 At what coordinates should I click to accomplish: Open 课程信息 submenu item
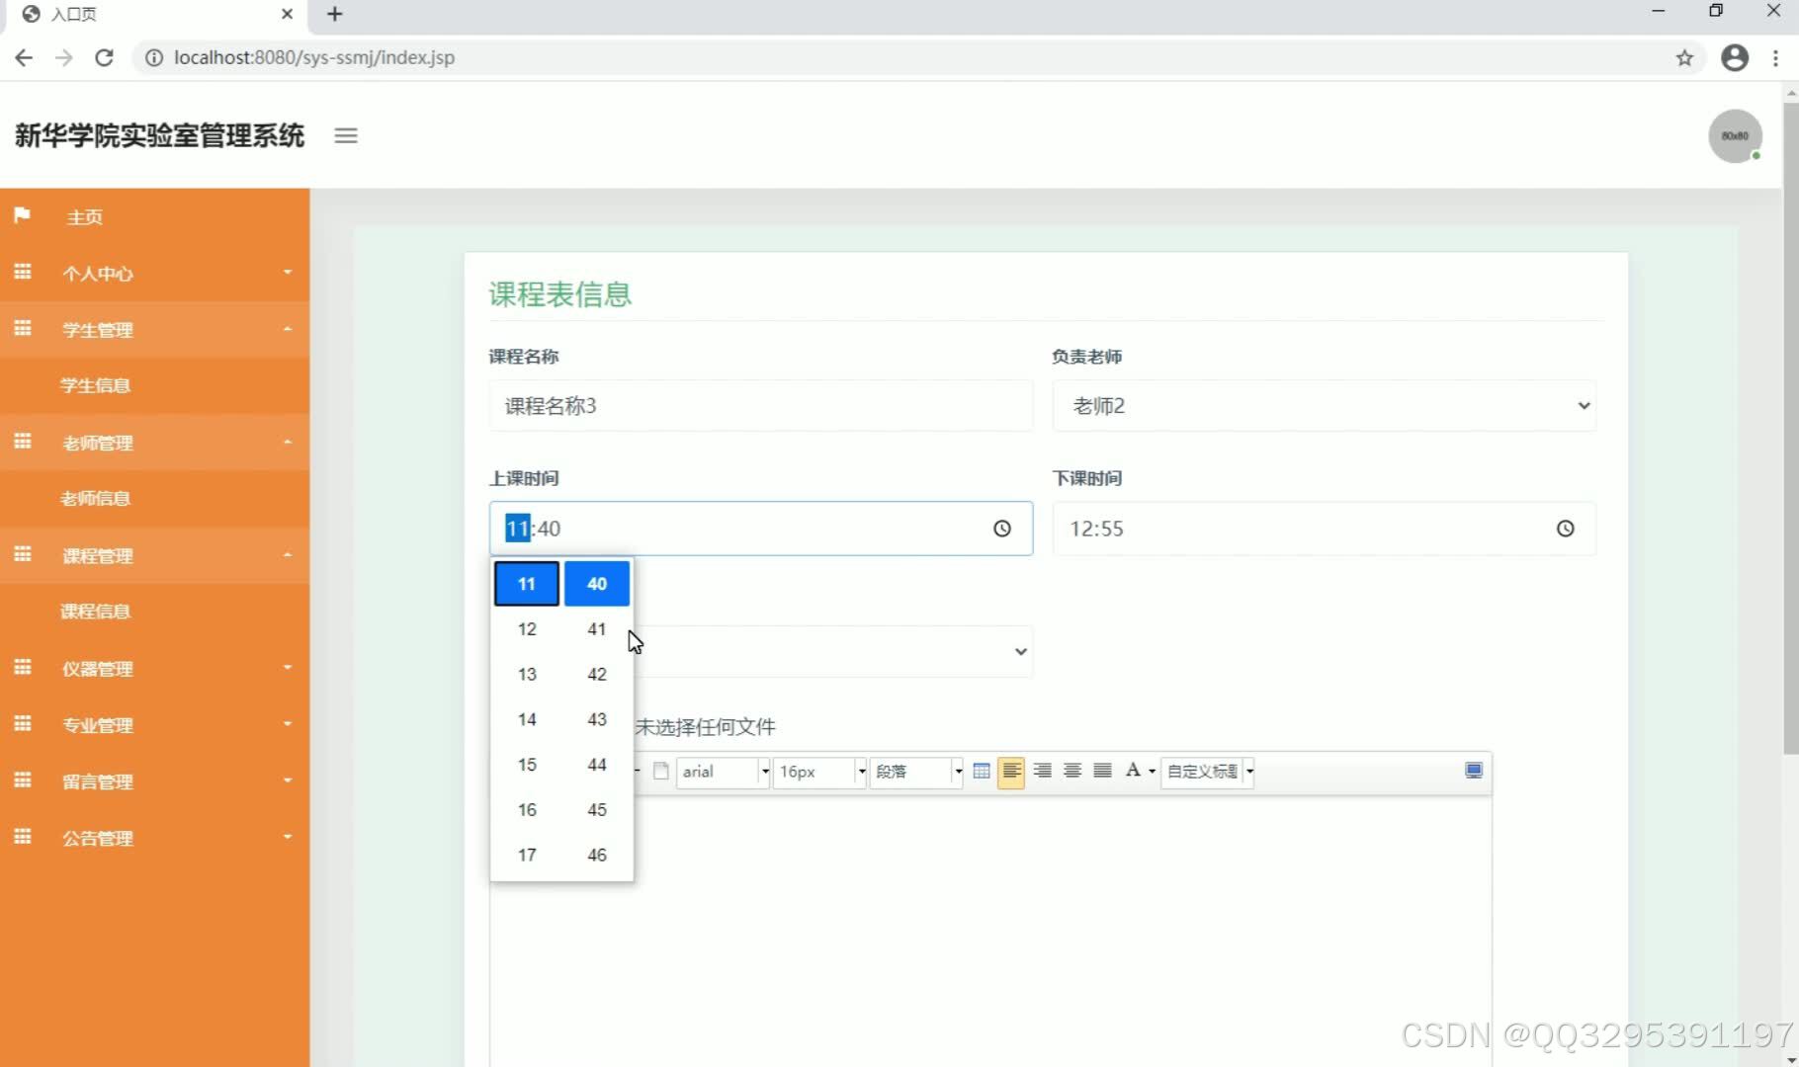pyautogui.click(x=154, y=612)
